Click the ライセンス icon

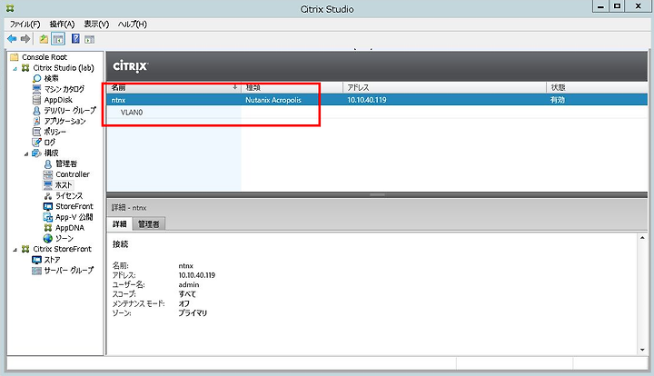tap(48, 195)
